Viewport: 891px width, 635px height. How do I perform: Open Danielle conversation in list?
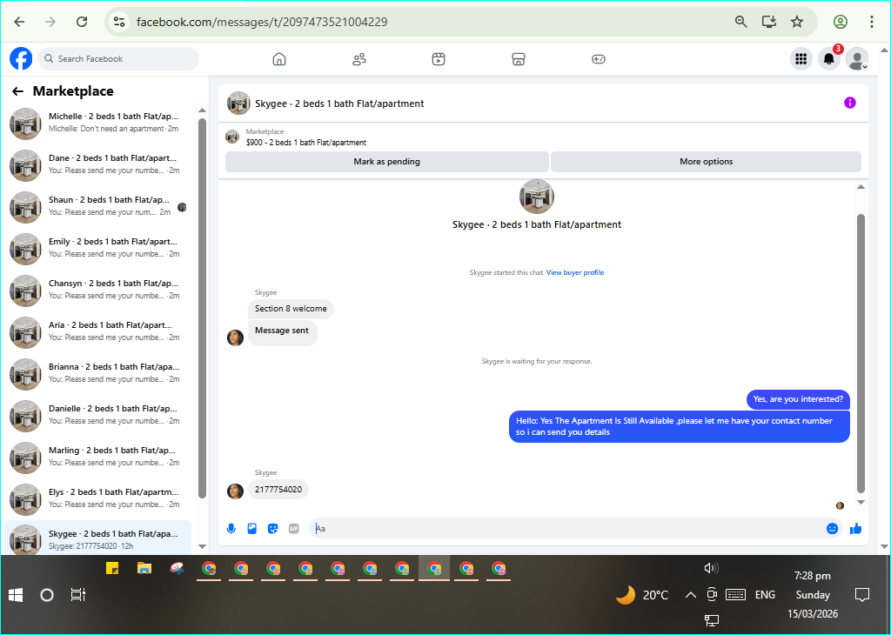(97, 415)
